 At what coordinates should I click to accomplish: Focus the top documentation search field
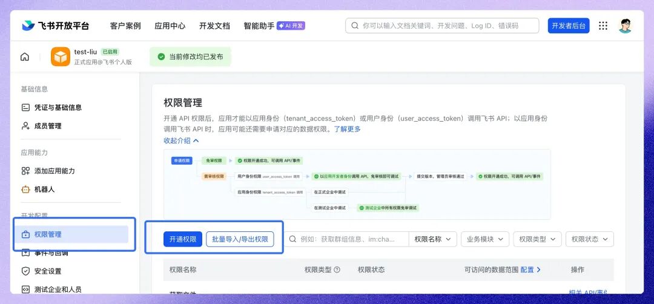pyautogui.click(x=442, y=26)
